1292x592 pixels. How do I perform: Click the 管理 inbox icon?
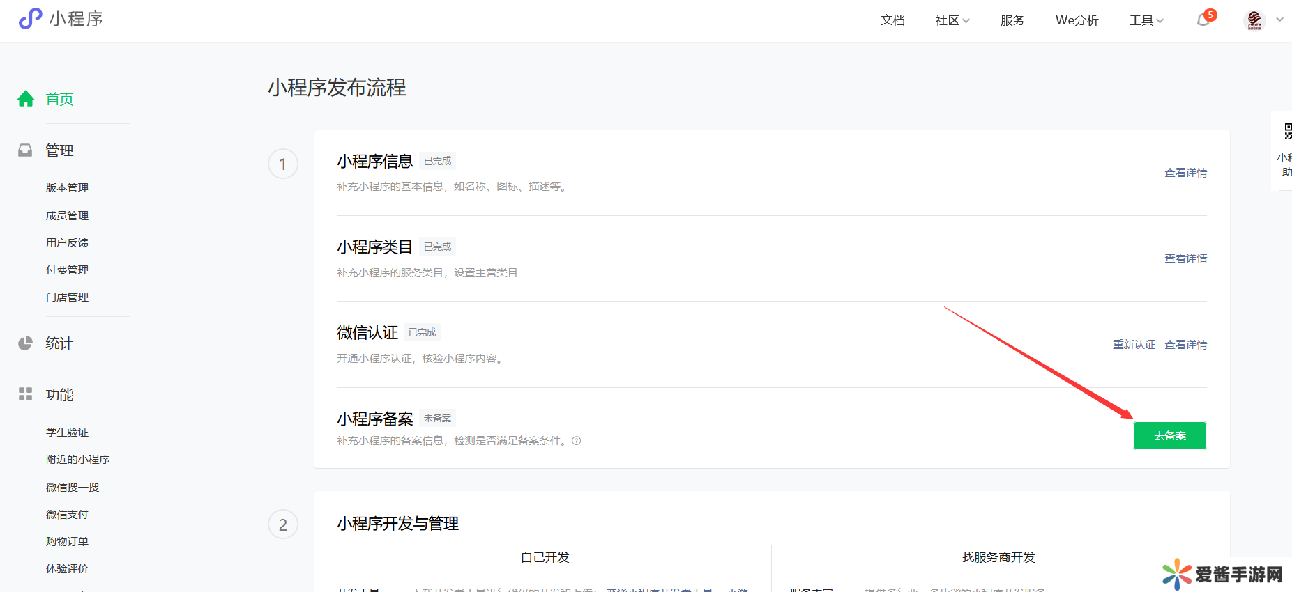[26, 150]
